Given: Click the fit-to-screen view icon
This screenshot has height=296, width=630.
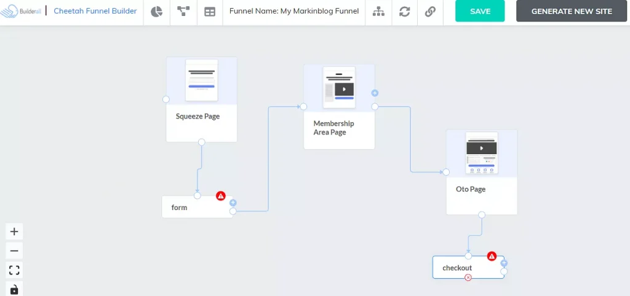Looking at the screenshot, I should pyautogui.click(x=15, y=270).
